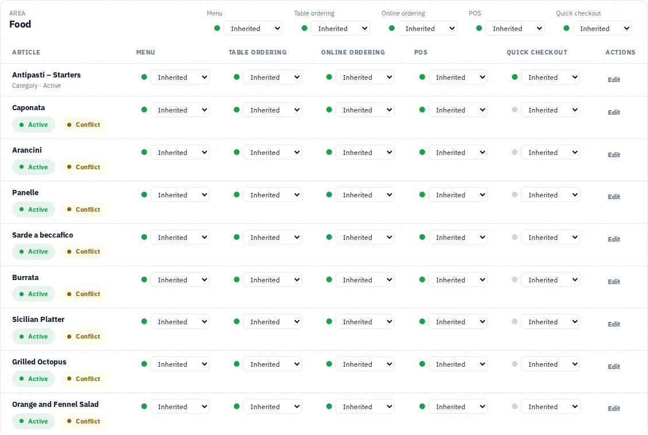The image size is (648, 435).
Task: Click the "Sicilian Platter" article name
Action: tap(38, 320)
